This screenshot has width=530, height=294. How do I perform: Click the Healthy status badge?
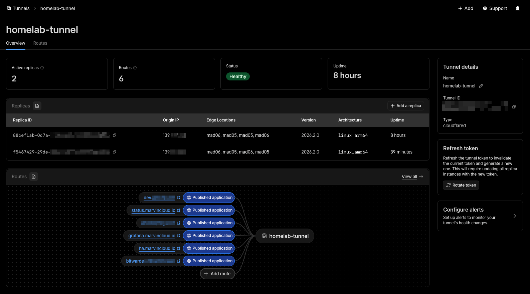tap(238, 76)
